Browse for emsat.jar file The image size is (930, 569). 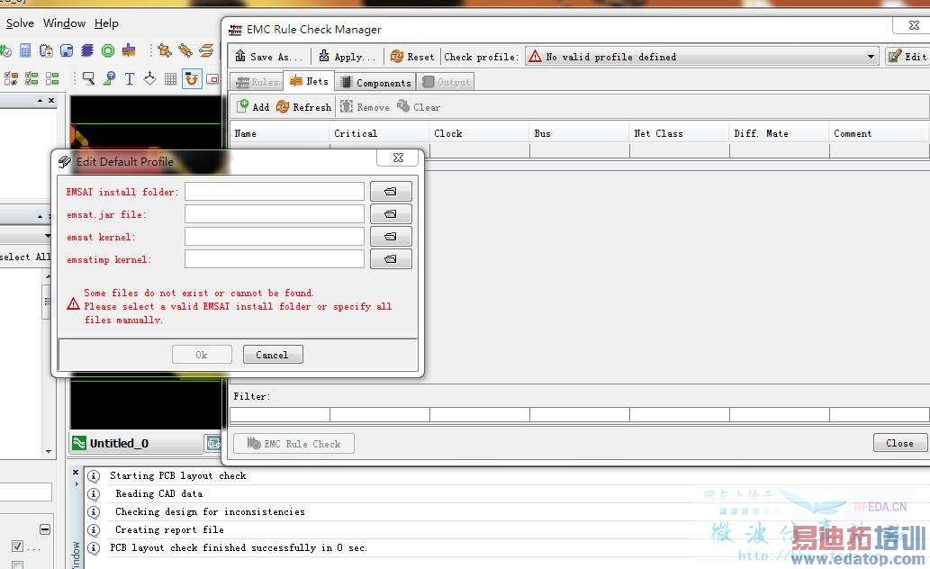390,214
